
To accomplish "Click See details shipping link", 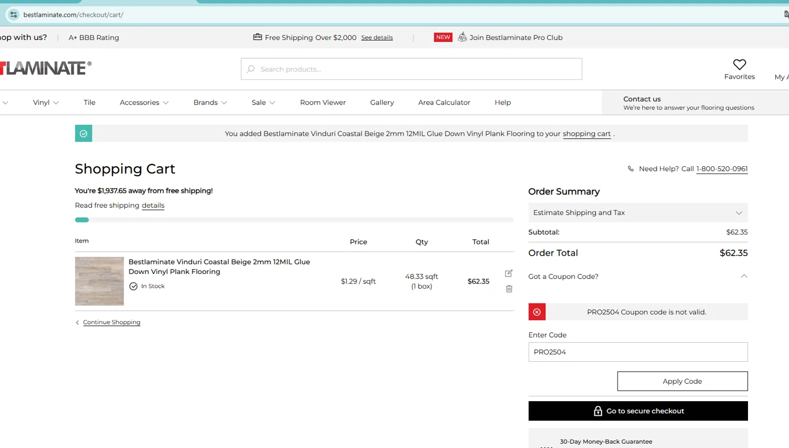I will [x=377, y=37].
